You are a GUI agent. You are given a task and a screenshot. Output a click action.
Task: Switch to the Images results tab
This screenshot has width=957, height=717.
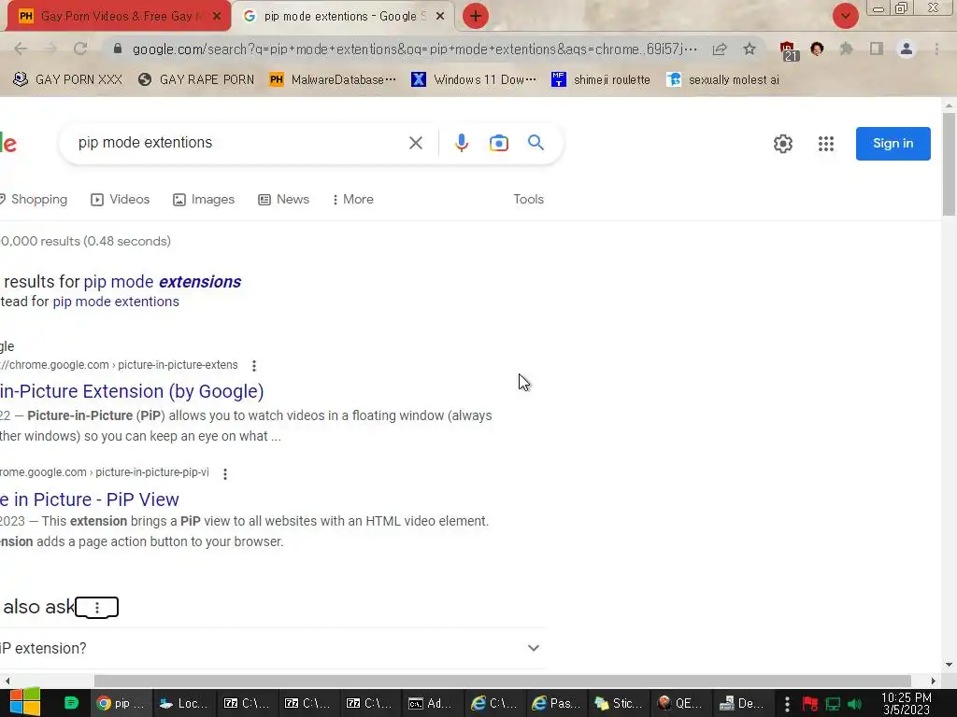[x=204, y=200]
